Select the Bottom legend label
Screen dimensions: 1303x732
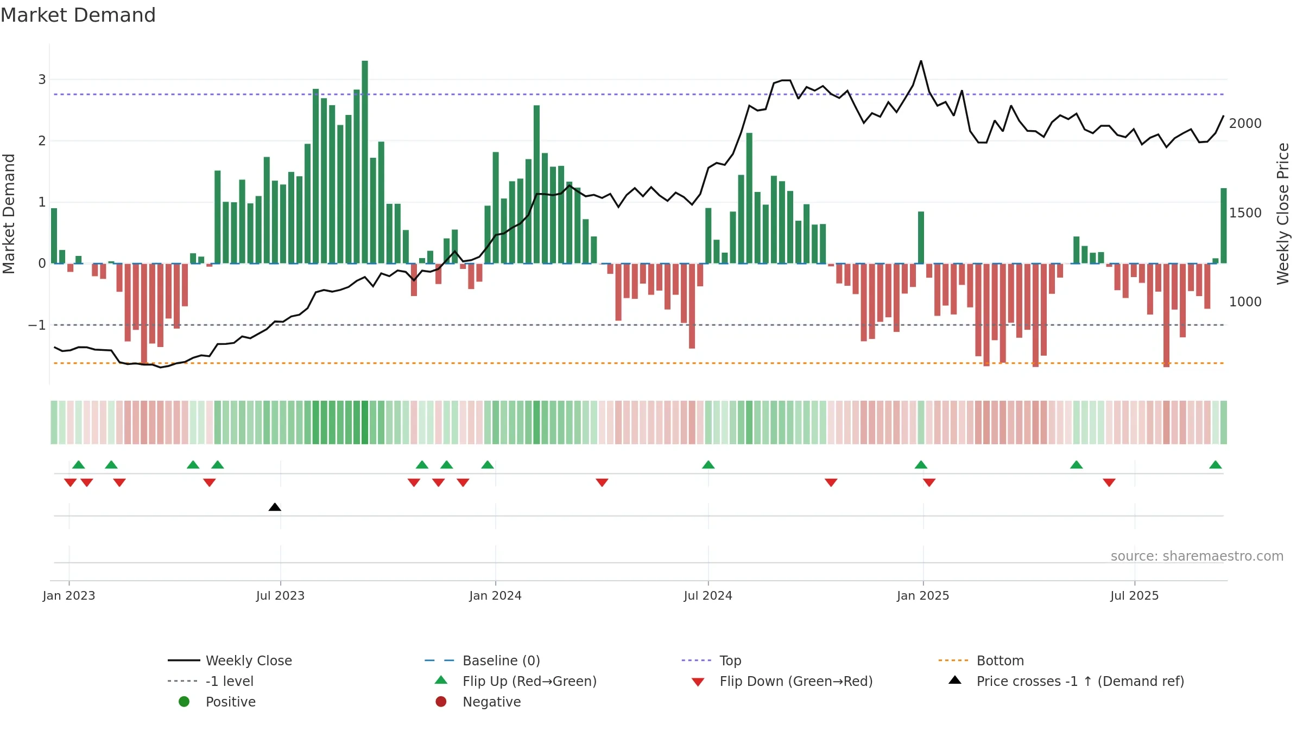pos(1000,660)
